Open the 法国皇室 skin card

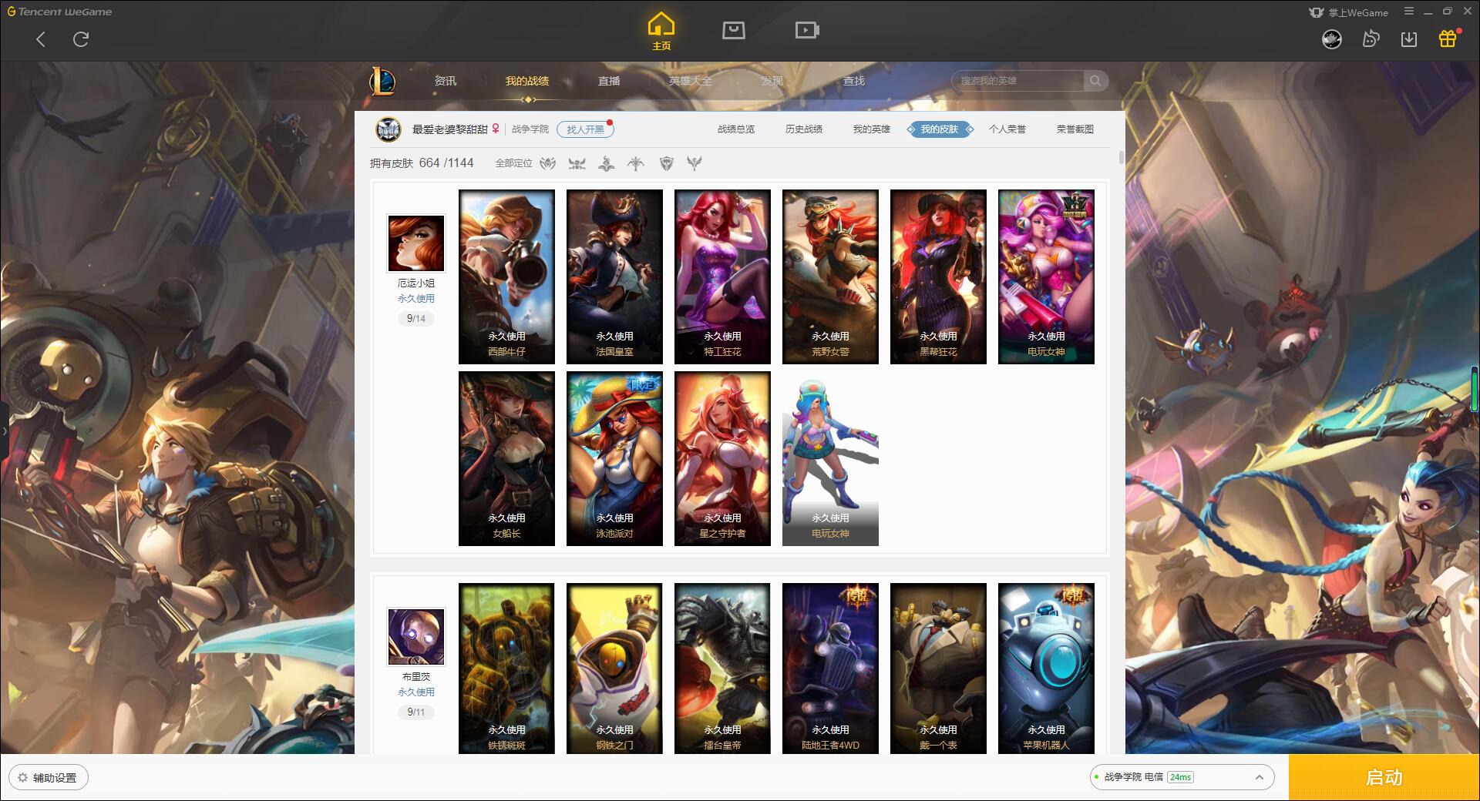tap(614, 277)
